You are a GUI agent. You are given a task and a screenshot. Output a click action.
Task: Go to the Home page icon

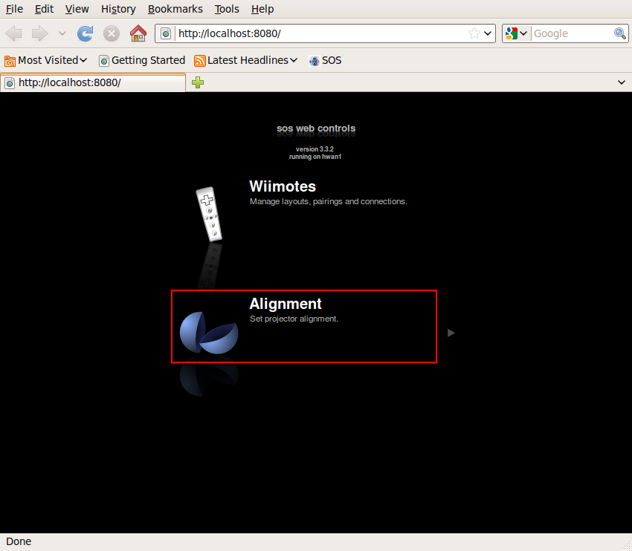tap(138, 33)
